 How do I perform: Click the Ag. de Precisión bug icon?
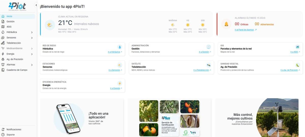click(x=3, y=59)
